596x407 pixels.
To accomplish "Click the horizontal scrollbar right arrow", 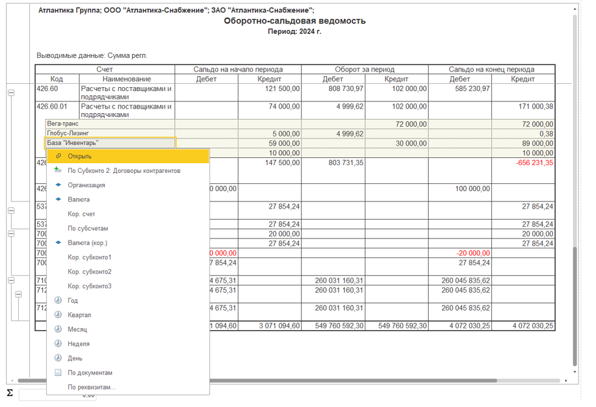I will [566, 380].
